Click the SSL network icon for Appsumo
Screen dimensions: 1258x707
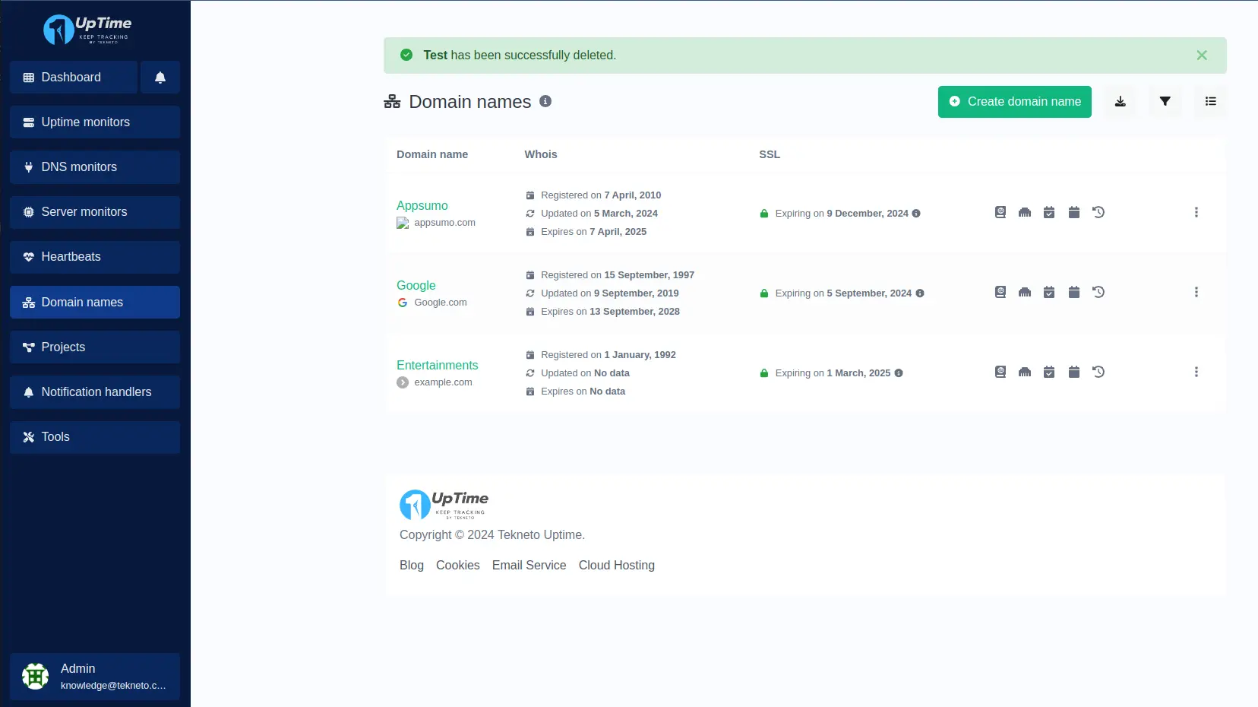click(1025, 212)
